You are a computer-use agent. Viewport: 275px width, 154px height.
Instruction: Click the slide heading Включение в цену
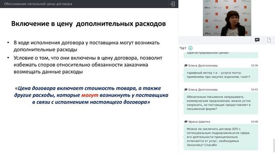[x=89, y=24]
